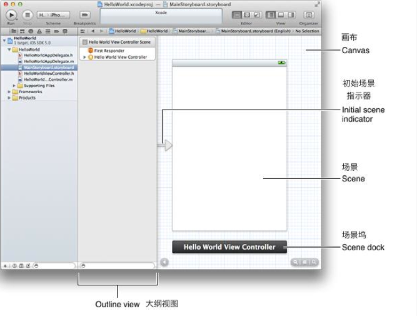This screenshot has width=417, height=316.
Task: Select First Responder in outline view
Action: point(118,51)
